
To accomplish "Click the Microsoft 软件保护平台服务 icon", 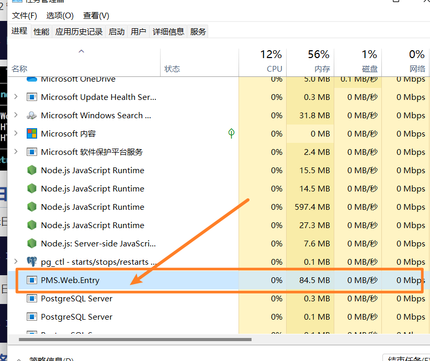I will [32, 152].
